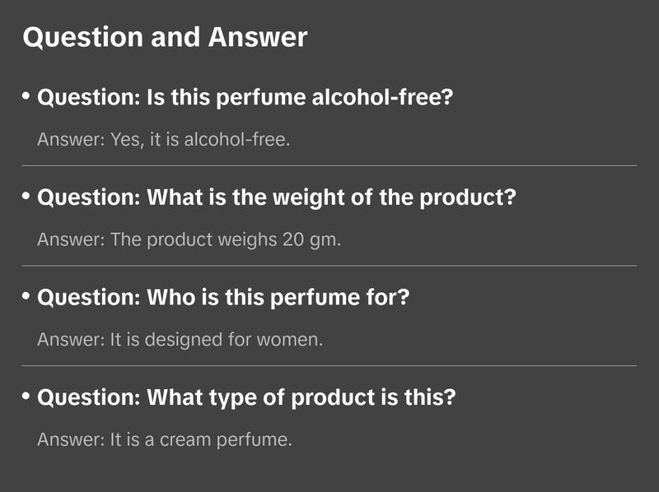Image resolution: width=659 pixels, height=492 pixels.
Task: Select the "What type of product is this?" question
Action: 246,398
